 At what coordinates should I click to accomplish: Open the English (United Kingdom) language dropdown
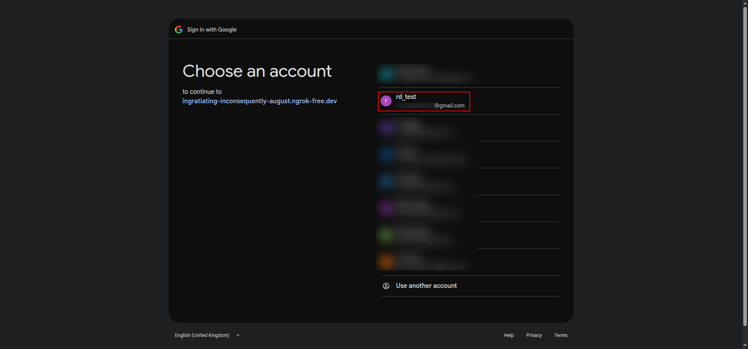[x=207, y=335]
